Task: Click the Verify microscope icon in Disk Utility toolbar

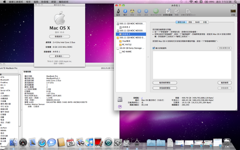Action: pyautogui.click(x=118, y=11)
